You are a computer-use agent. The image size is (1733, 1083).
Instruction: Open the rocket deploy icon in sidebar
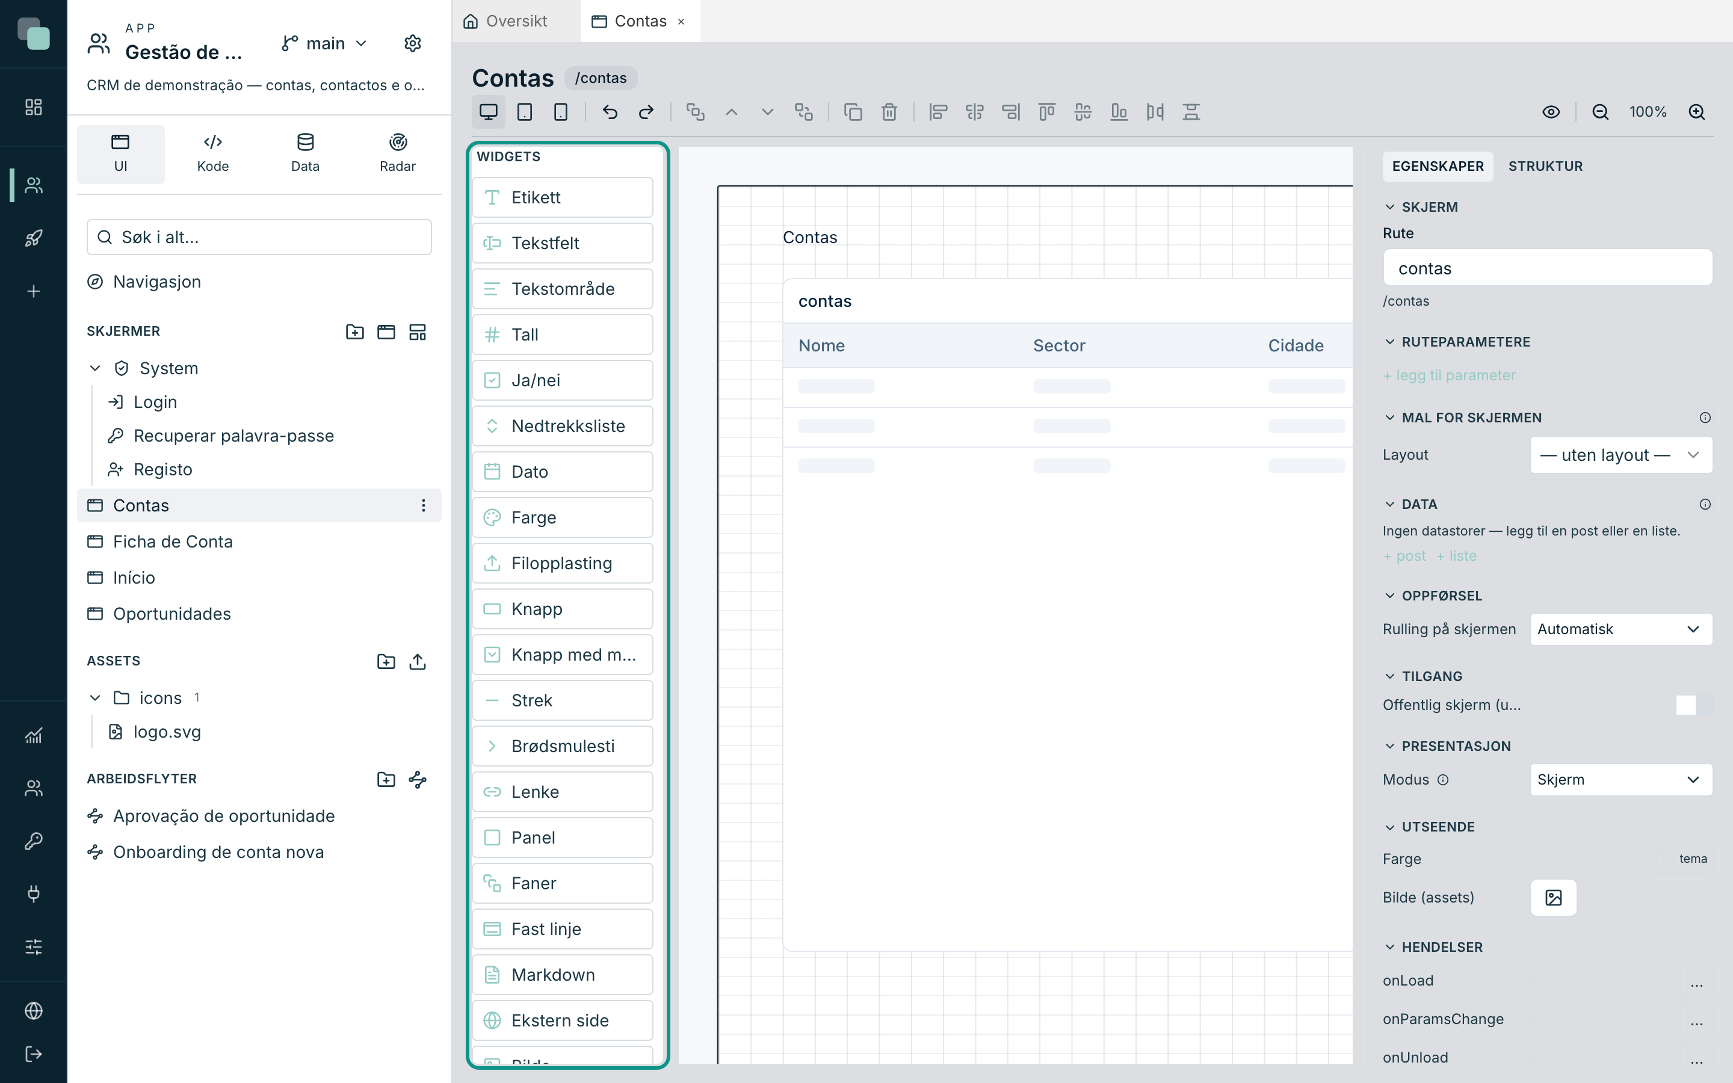(x=34, y=238)
